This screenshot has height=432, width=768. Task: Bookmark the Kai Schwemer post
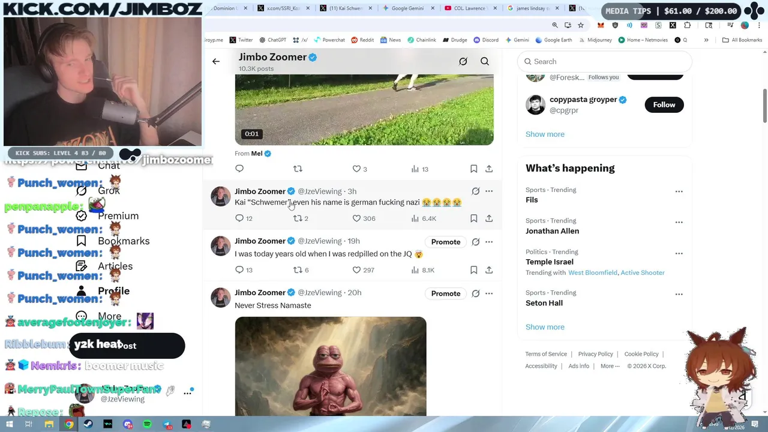pyautogui.click(x=473, y=218)
